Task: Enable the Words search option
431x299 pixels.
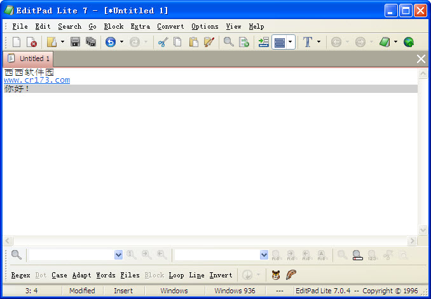Action: point(106,275)
